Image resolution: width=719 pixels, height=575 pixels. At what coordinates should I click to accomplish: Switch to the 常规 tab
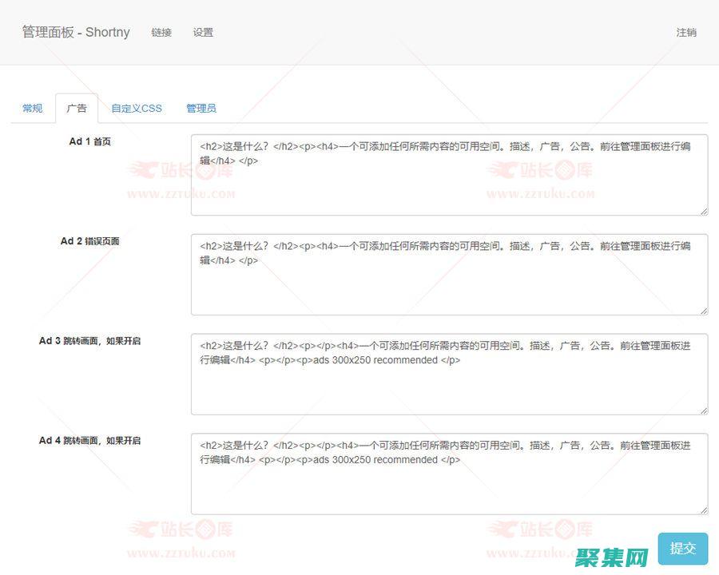32,108
